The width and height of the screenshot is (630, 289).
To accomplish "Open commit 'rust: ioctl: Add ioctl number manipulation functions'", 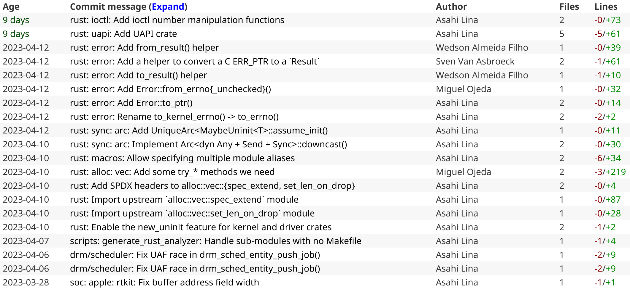I will tap(177, 20).
